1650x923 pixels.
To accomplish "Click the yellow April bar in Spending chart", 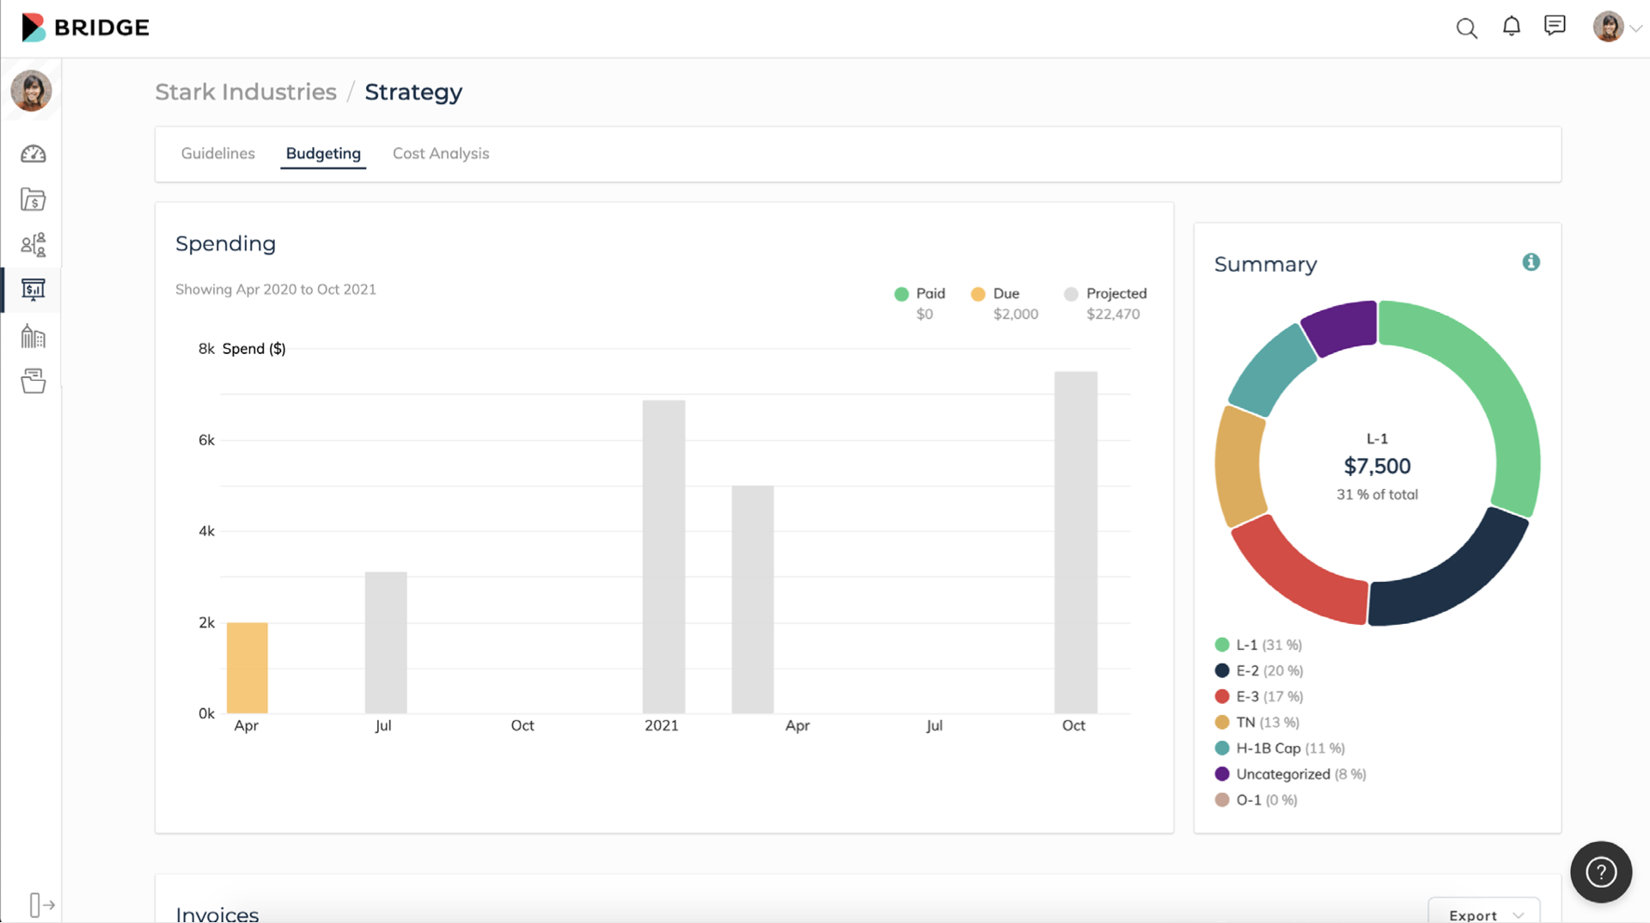I will 247,666.
